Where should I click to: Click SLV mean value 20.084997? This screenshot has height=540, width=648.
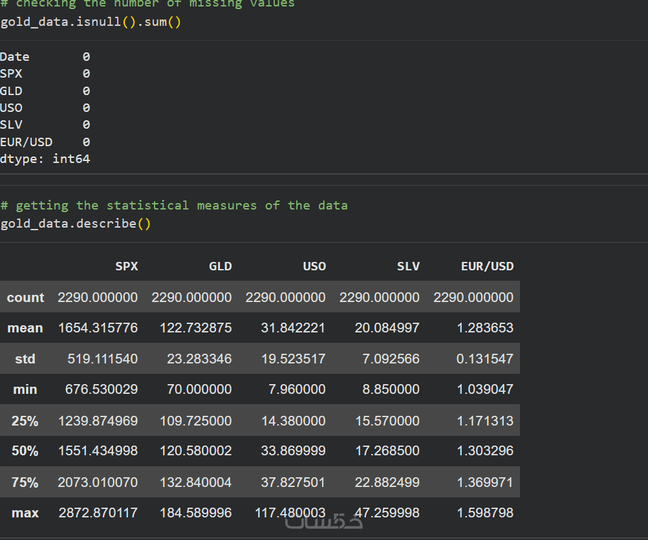point(387,328)
